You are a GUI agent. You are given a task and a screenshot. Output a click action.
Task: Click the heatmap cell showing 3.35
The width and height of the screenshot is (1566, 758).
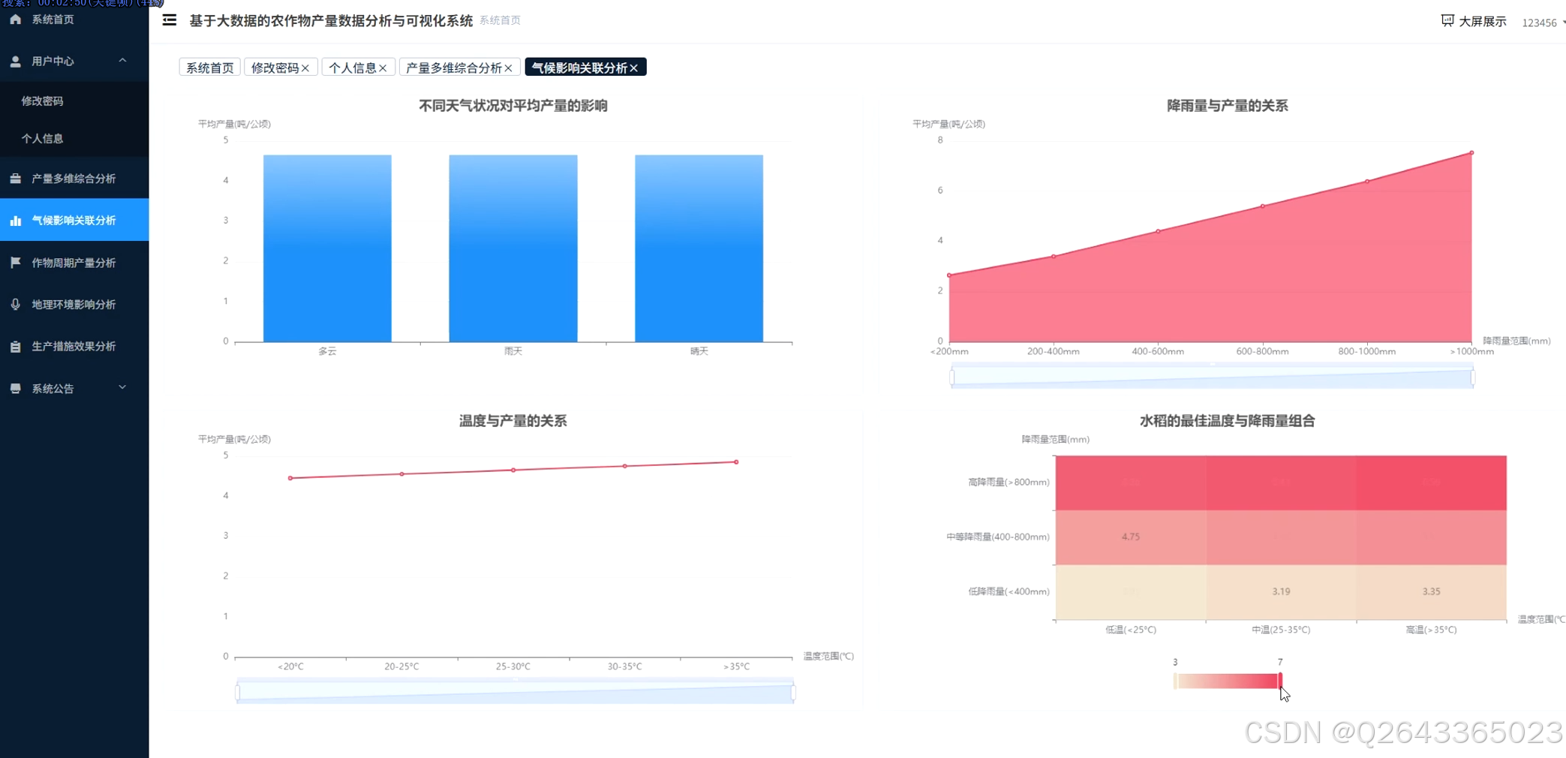point(1432,592)
